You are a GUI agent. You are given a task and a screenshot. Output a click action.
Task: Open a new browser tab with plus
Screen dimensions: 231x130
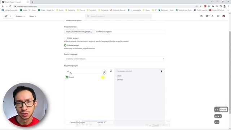[32, 2]
